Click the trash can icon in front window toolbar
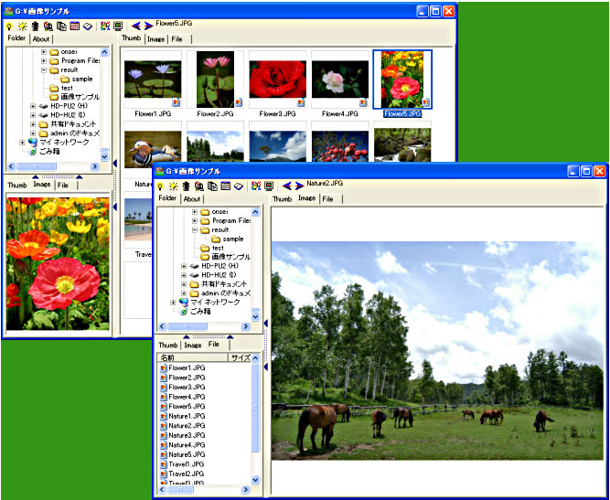Viewport: 610px width, 500px height. (187, 186)
